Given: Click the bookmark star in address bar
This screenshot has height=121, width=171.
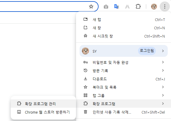Looking at the screenshot, I should (x=91, y=7).
